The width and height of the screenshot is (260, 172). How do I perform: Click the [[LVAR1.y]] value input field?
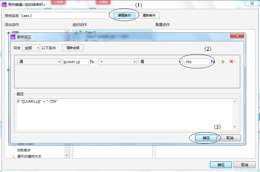click(x=76, y=62)
